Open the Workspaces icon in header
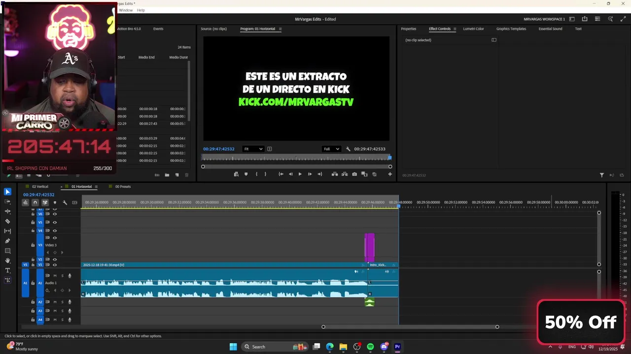 pos(572,19)
